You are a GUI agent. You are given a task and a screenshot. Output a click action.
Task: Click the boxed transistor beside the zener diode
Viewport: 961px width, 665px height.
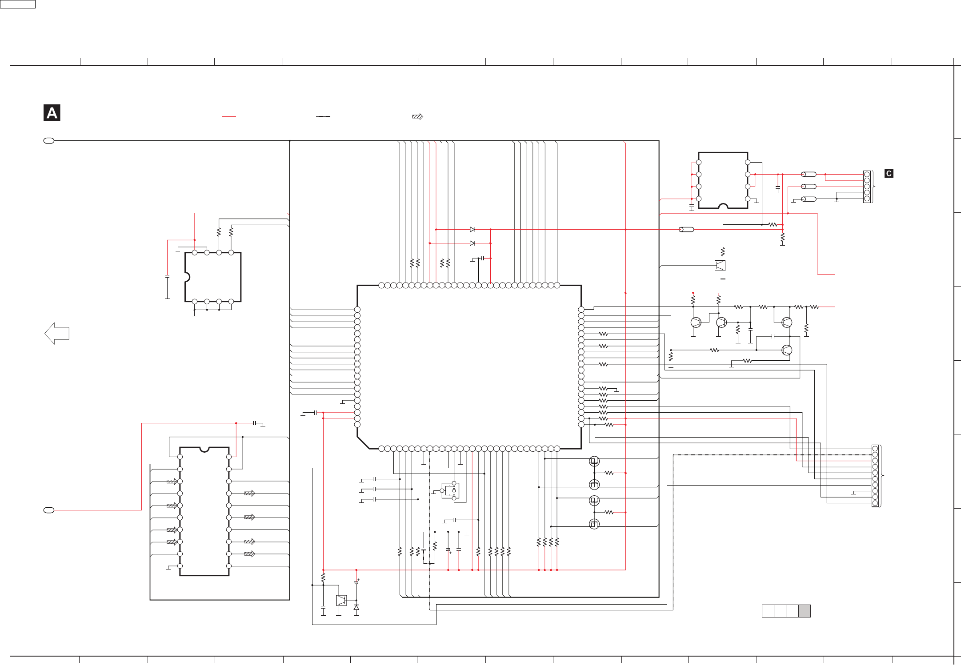click(x=341, y=600)
